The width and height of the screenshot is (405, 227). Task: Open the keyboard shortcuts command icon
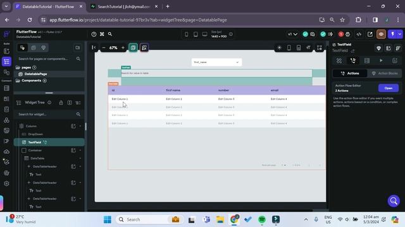point(102,34)
